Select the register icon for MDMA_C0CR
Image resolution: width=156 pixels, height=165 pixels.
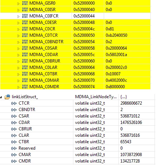(25, 29)
